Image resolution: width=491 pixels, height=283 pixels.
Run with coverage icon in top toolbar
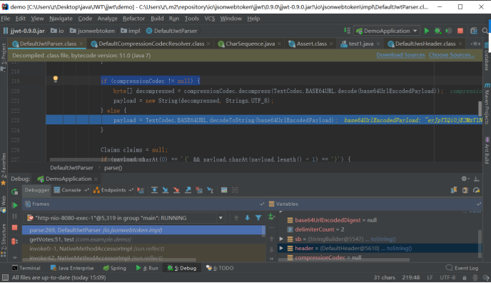(449, 31)
